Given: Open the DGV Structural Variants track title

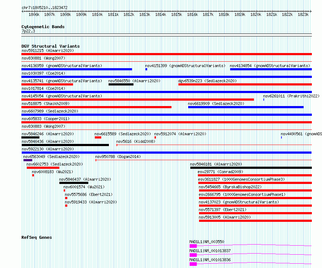Looking at the screenshot, I should pyautogui.click(x=51, y=46).
